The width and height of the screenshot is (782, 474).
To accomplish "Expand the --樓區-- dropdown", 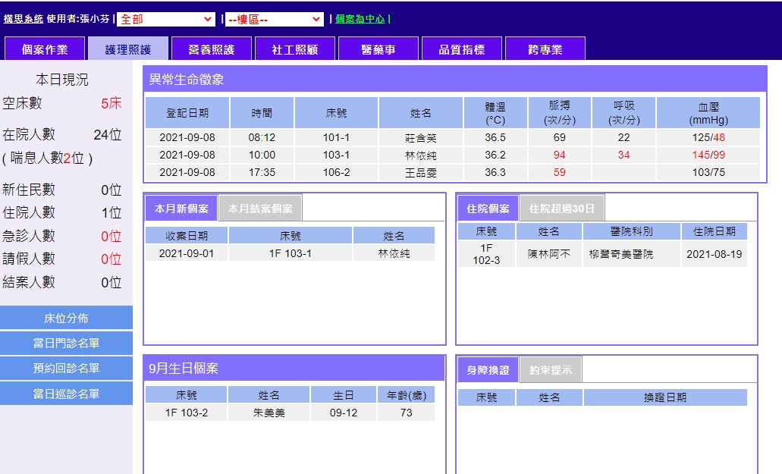I will (274, 20).
